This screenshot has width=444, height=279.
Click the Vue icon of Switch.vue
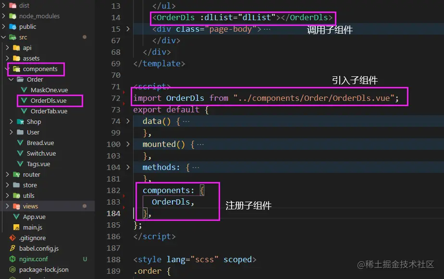pyautogui.click(x=20, y=153)
